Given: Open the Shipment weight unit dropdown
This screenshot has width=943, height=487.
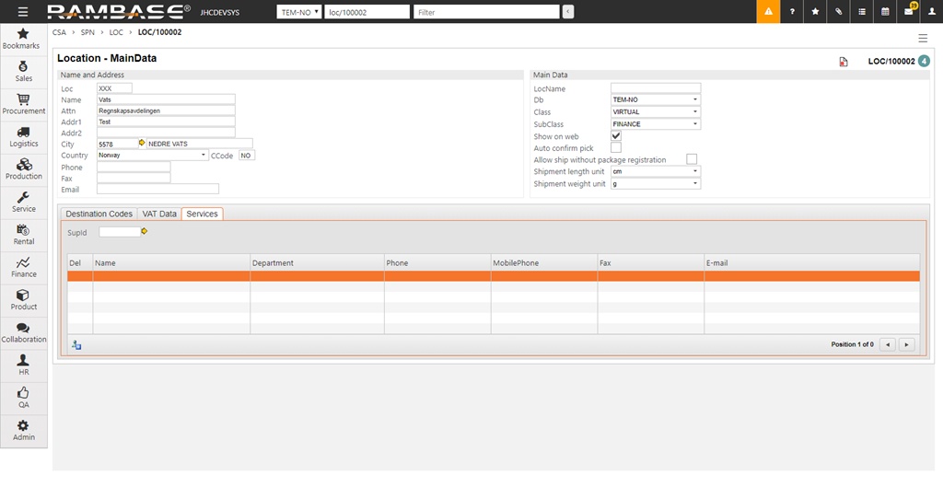Looking at the screenshot, I should [656, 184].
